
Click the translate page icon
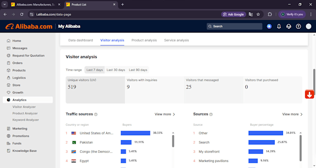click(x=250, y=14)
